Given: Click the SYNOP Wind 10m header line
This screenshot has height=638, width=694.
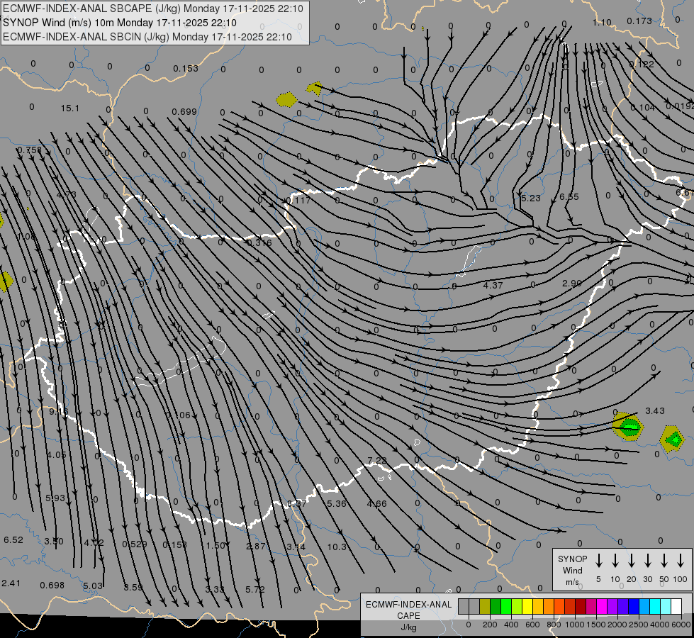Looking at the screenshot, I should point(120,23).
